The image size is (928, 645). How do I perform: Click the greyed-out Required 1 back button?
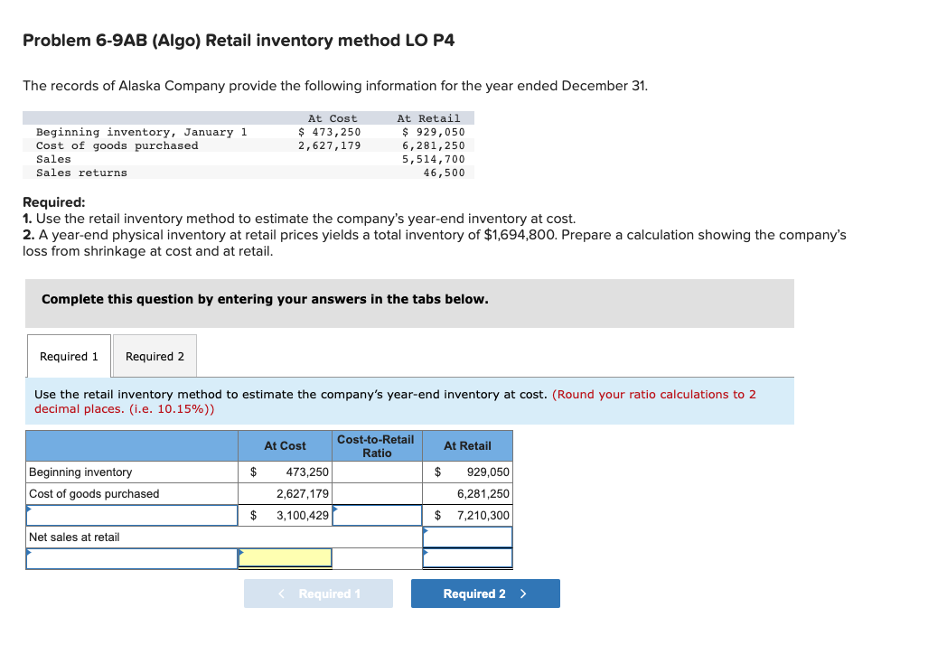point(318,594)
